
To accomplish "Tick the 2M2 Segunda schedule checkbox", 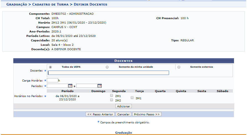I will 112,100.
